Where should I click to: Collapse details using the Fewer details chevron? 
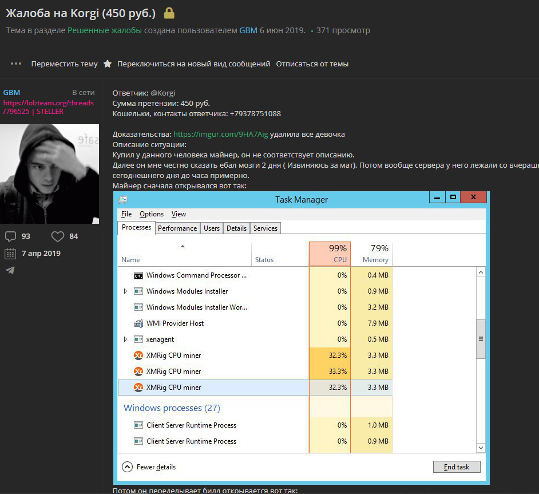[128, 467]
